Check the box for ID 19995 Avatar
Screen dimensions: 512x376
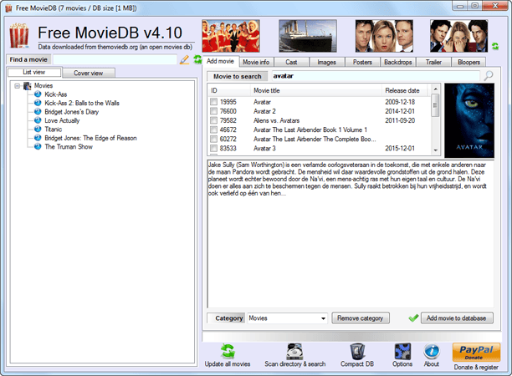(213, 102)
